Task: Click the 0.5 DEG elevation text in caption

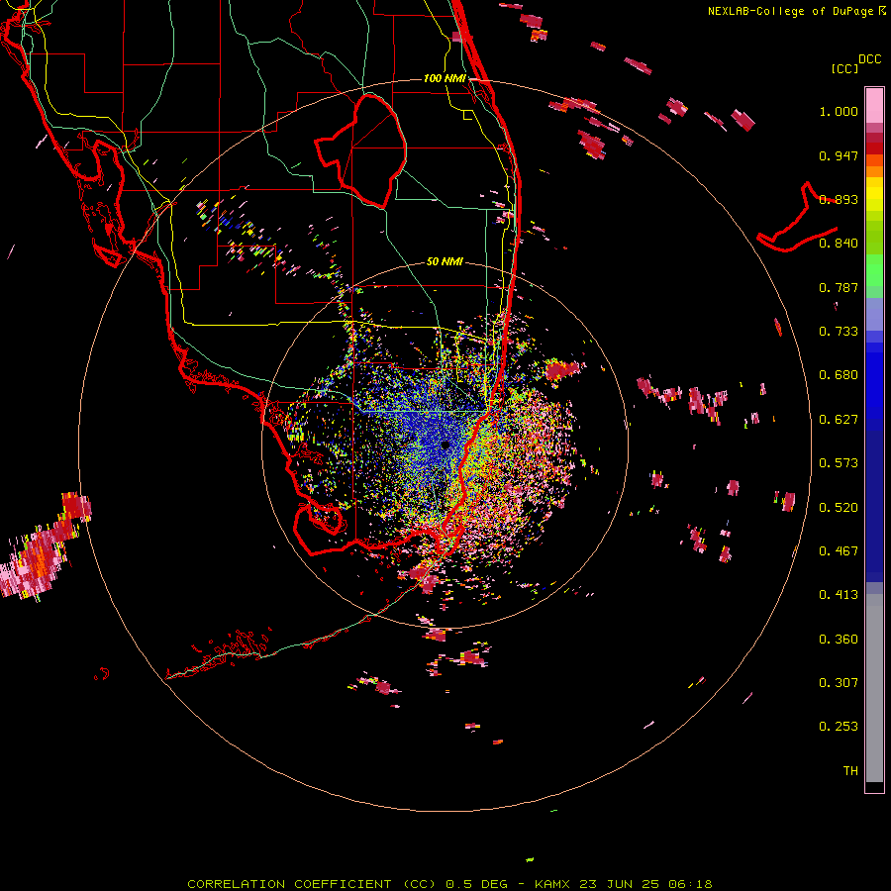Action: coord(476,884)
